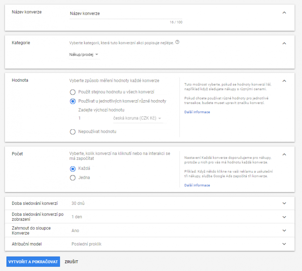Image resolution: width=302 pixels, height=271 pixels.
Task: Expand Doba sledování konverzí po zobrazení row
Action: click(x=284, y=217)
